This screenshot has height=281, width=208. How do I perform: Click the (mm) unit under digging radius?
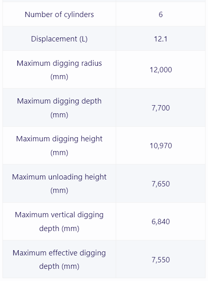(x=59, y=77)
